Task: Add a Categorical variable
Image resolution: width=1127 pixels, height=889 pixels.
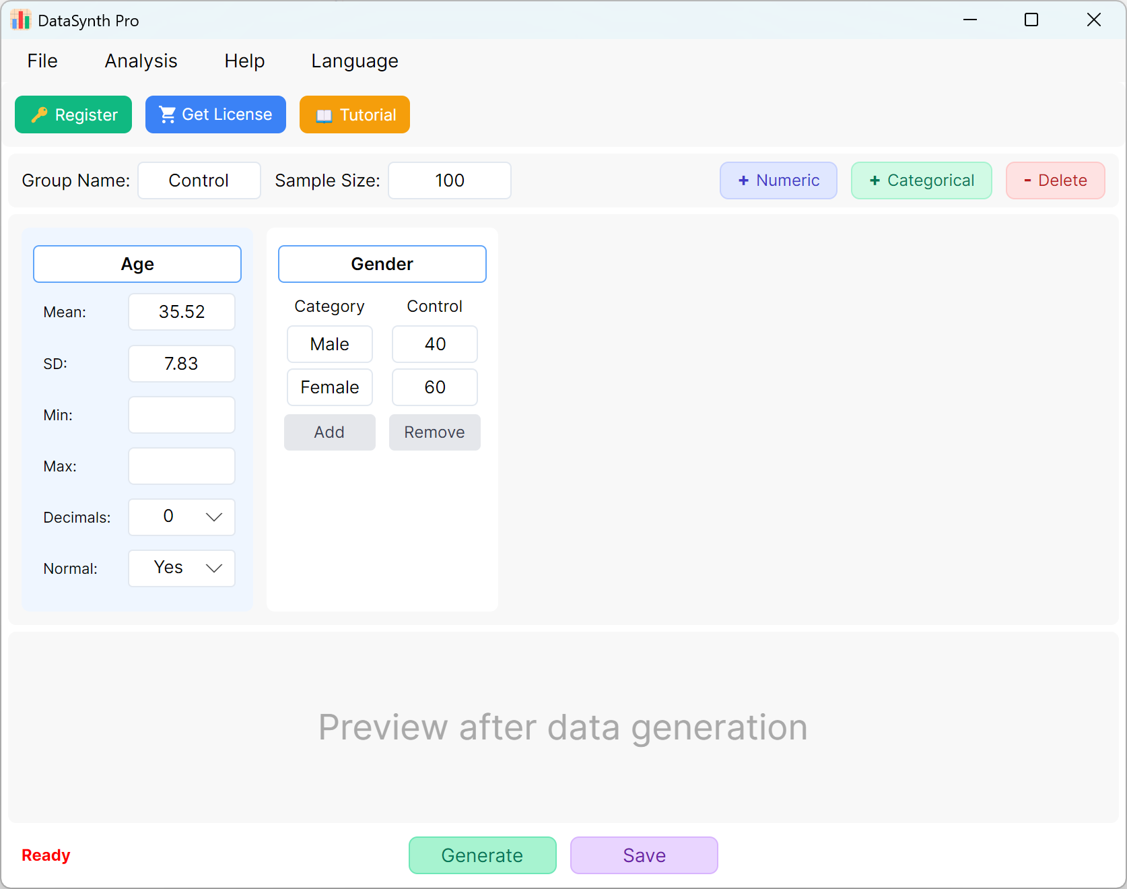Action: click(922, 180)
